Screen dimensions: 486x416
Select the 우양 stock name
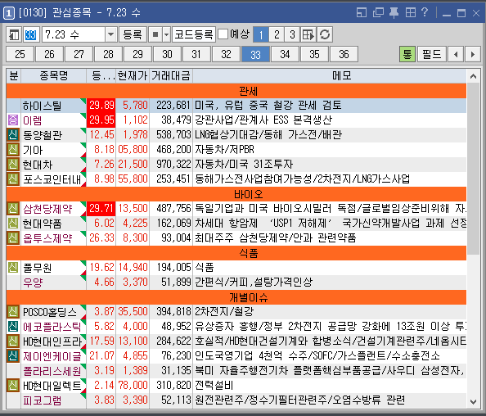33,283
